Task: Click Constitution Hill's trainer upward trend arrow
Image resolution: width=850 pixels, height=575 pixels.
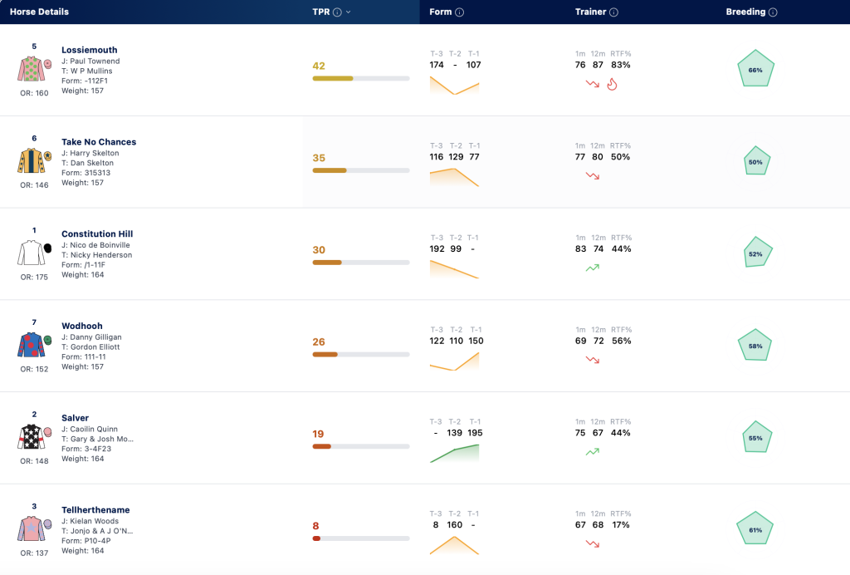Action: tap(593, 268)
